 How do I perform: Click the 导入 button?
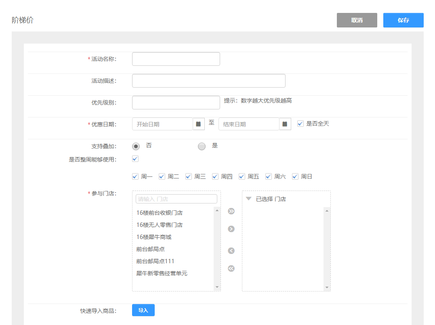pos(143,310)
